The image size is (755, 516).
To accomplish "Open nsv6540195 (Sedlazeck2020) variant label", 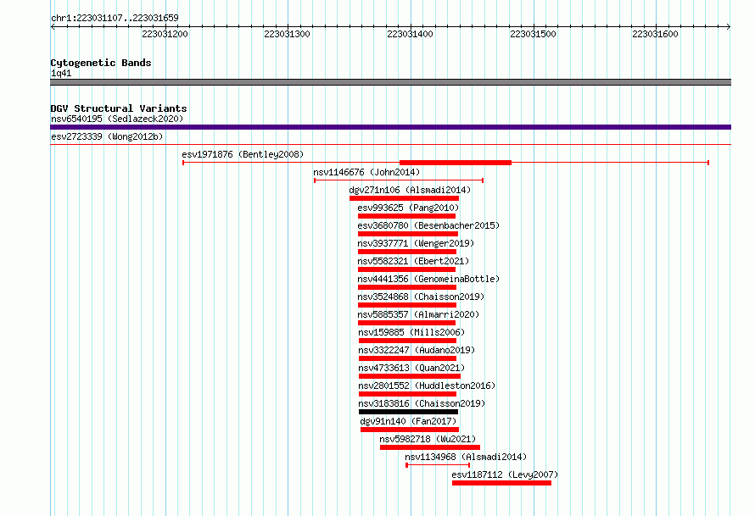I will point(117,119).
